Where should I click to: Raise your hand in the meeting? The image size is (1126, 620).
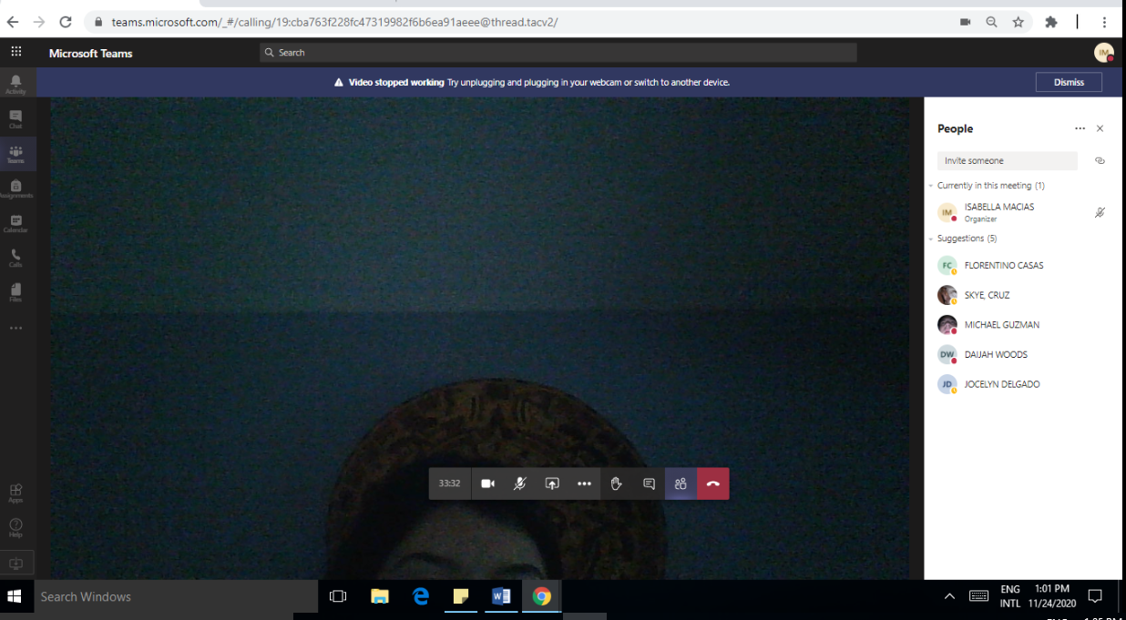617,483
